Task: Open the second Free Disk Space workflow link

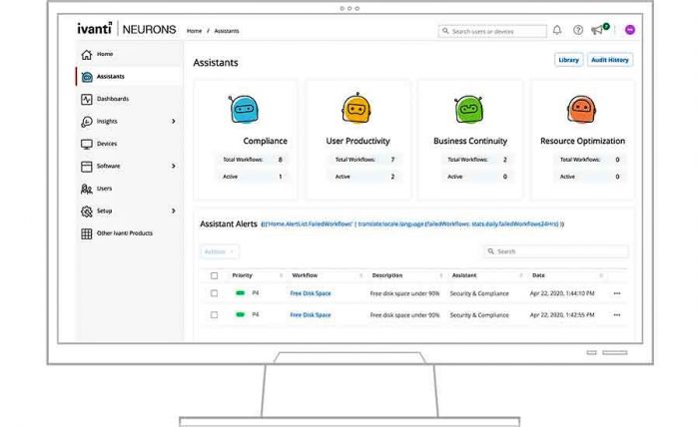Action: pyautogui.click(x=311, y=315)
